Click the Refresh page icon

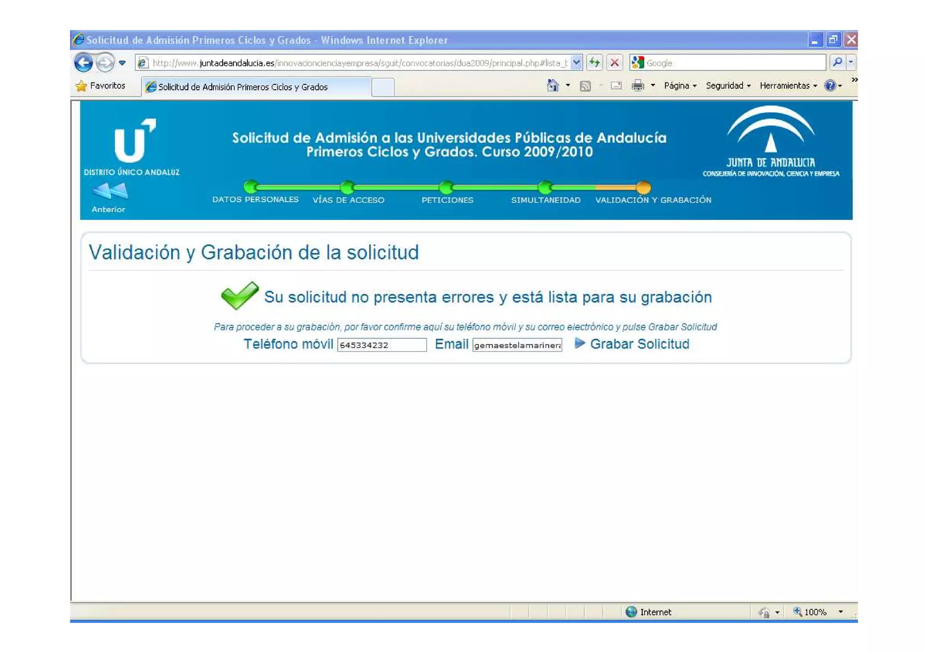(594, 63)
